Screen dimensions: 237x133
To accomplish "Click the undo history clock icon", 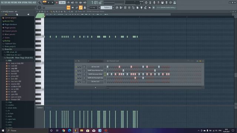I will click(146, 3).
